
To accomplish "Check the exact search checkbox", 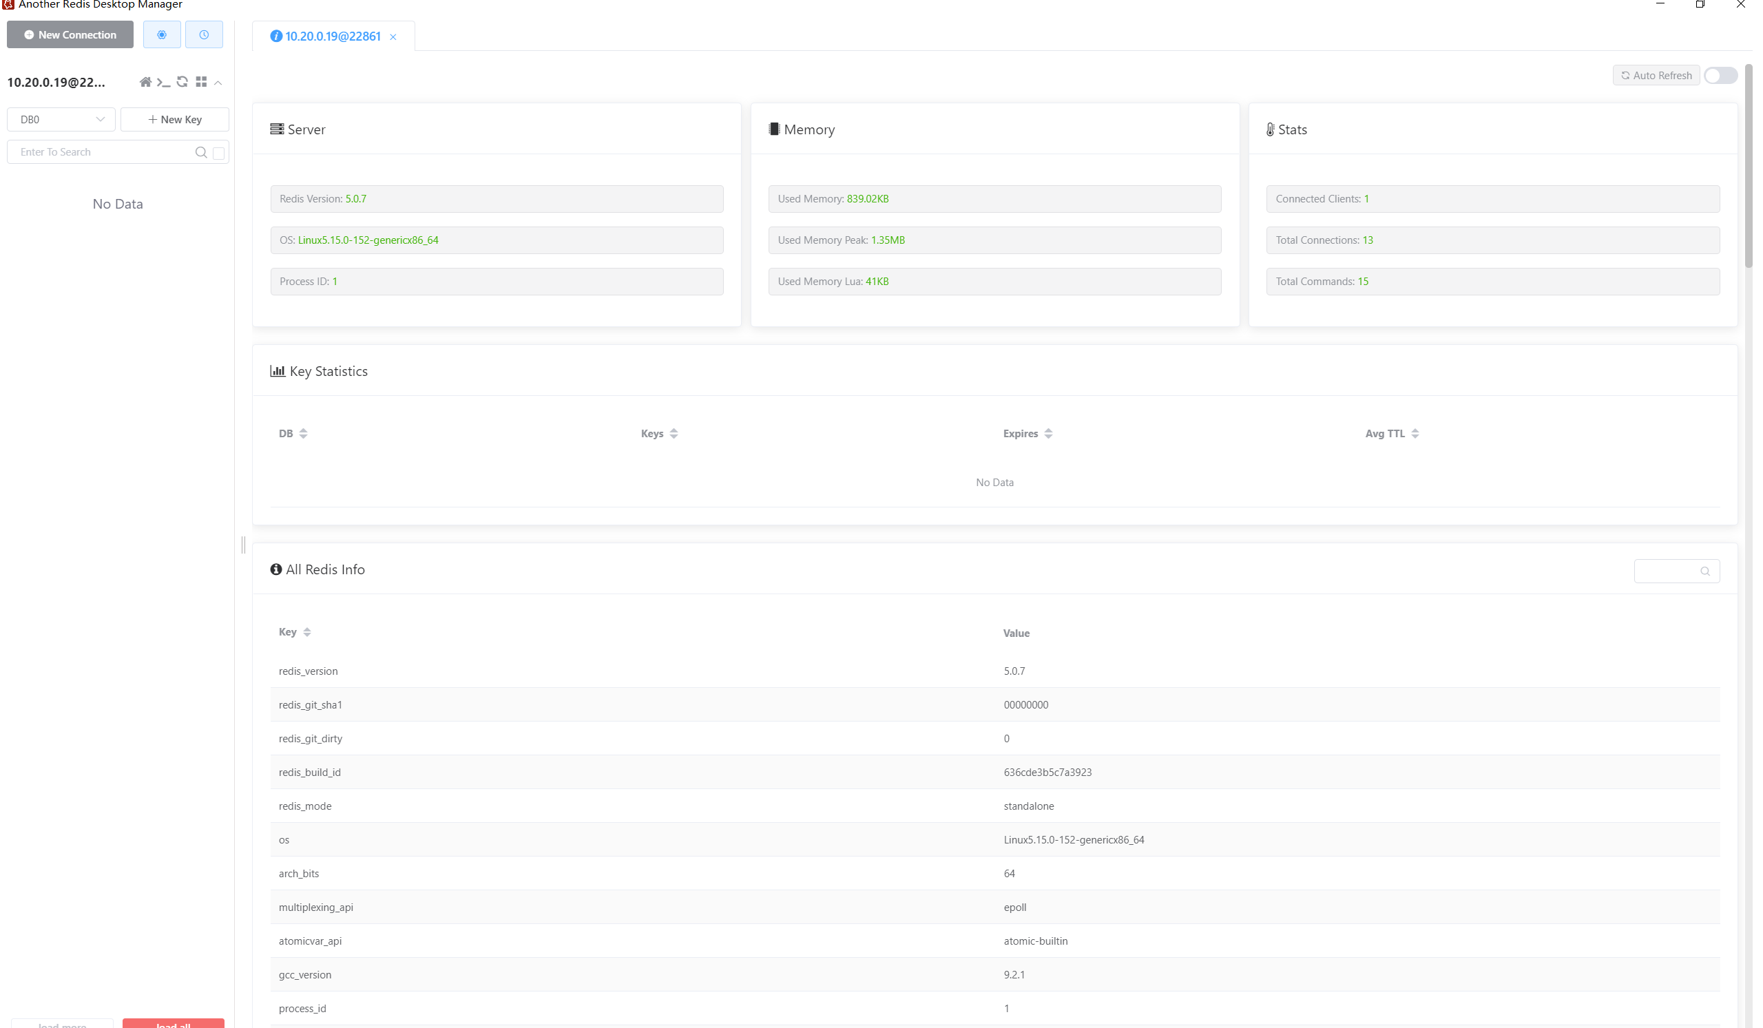I will coord(219,152).
